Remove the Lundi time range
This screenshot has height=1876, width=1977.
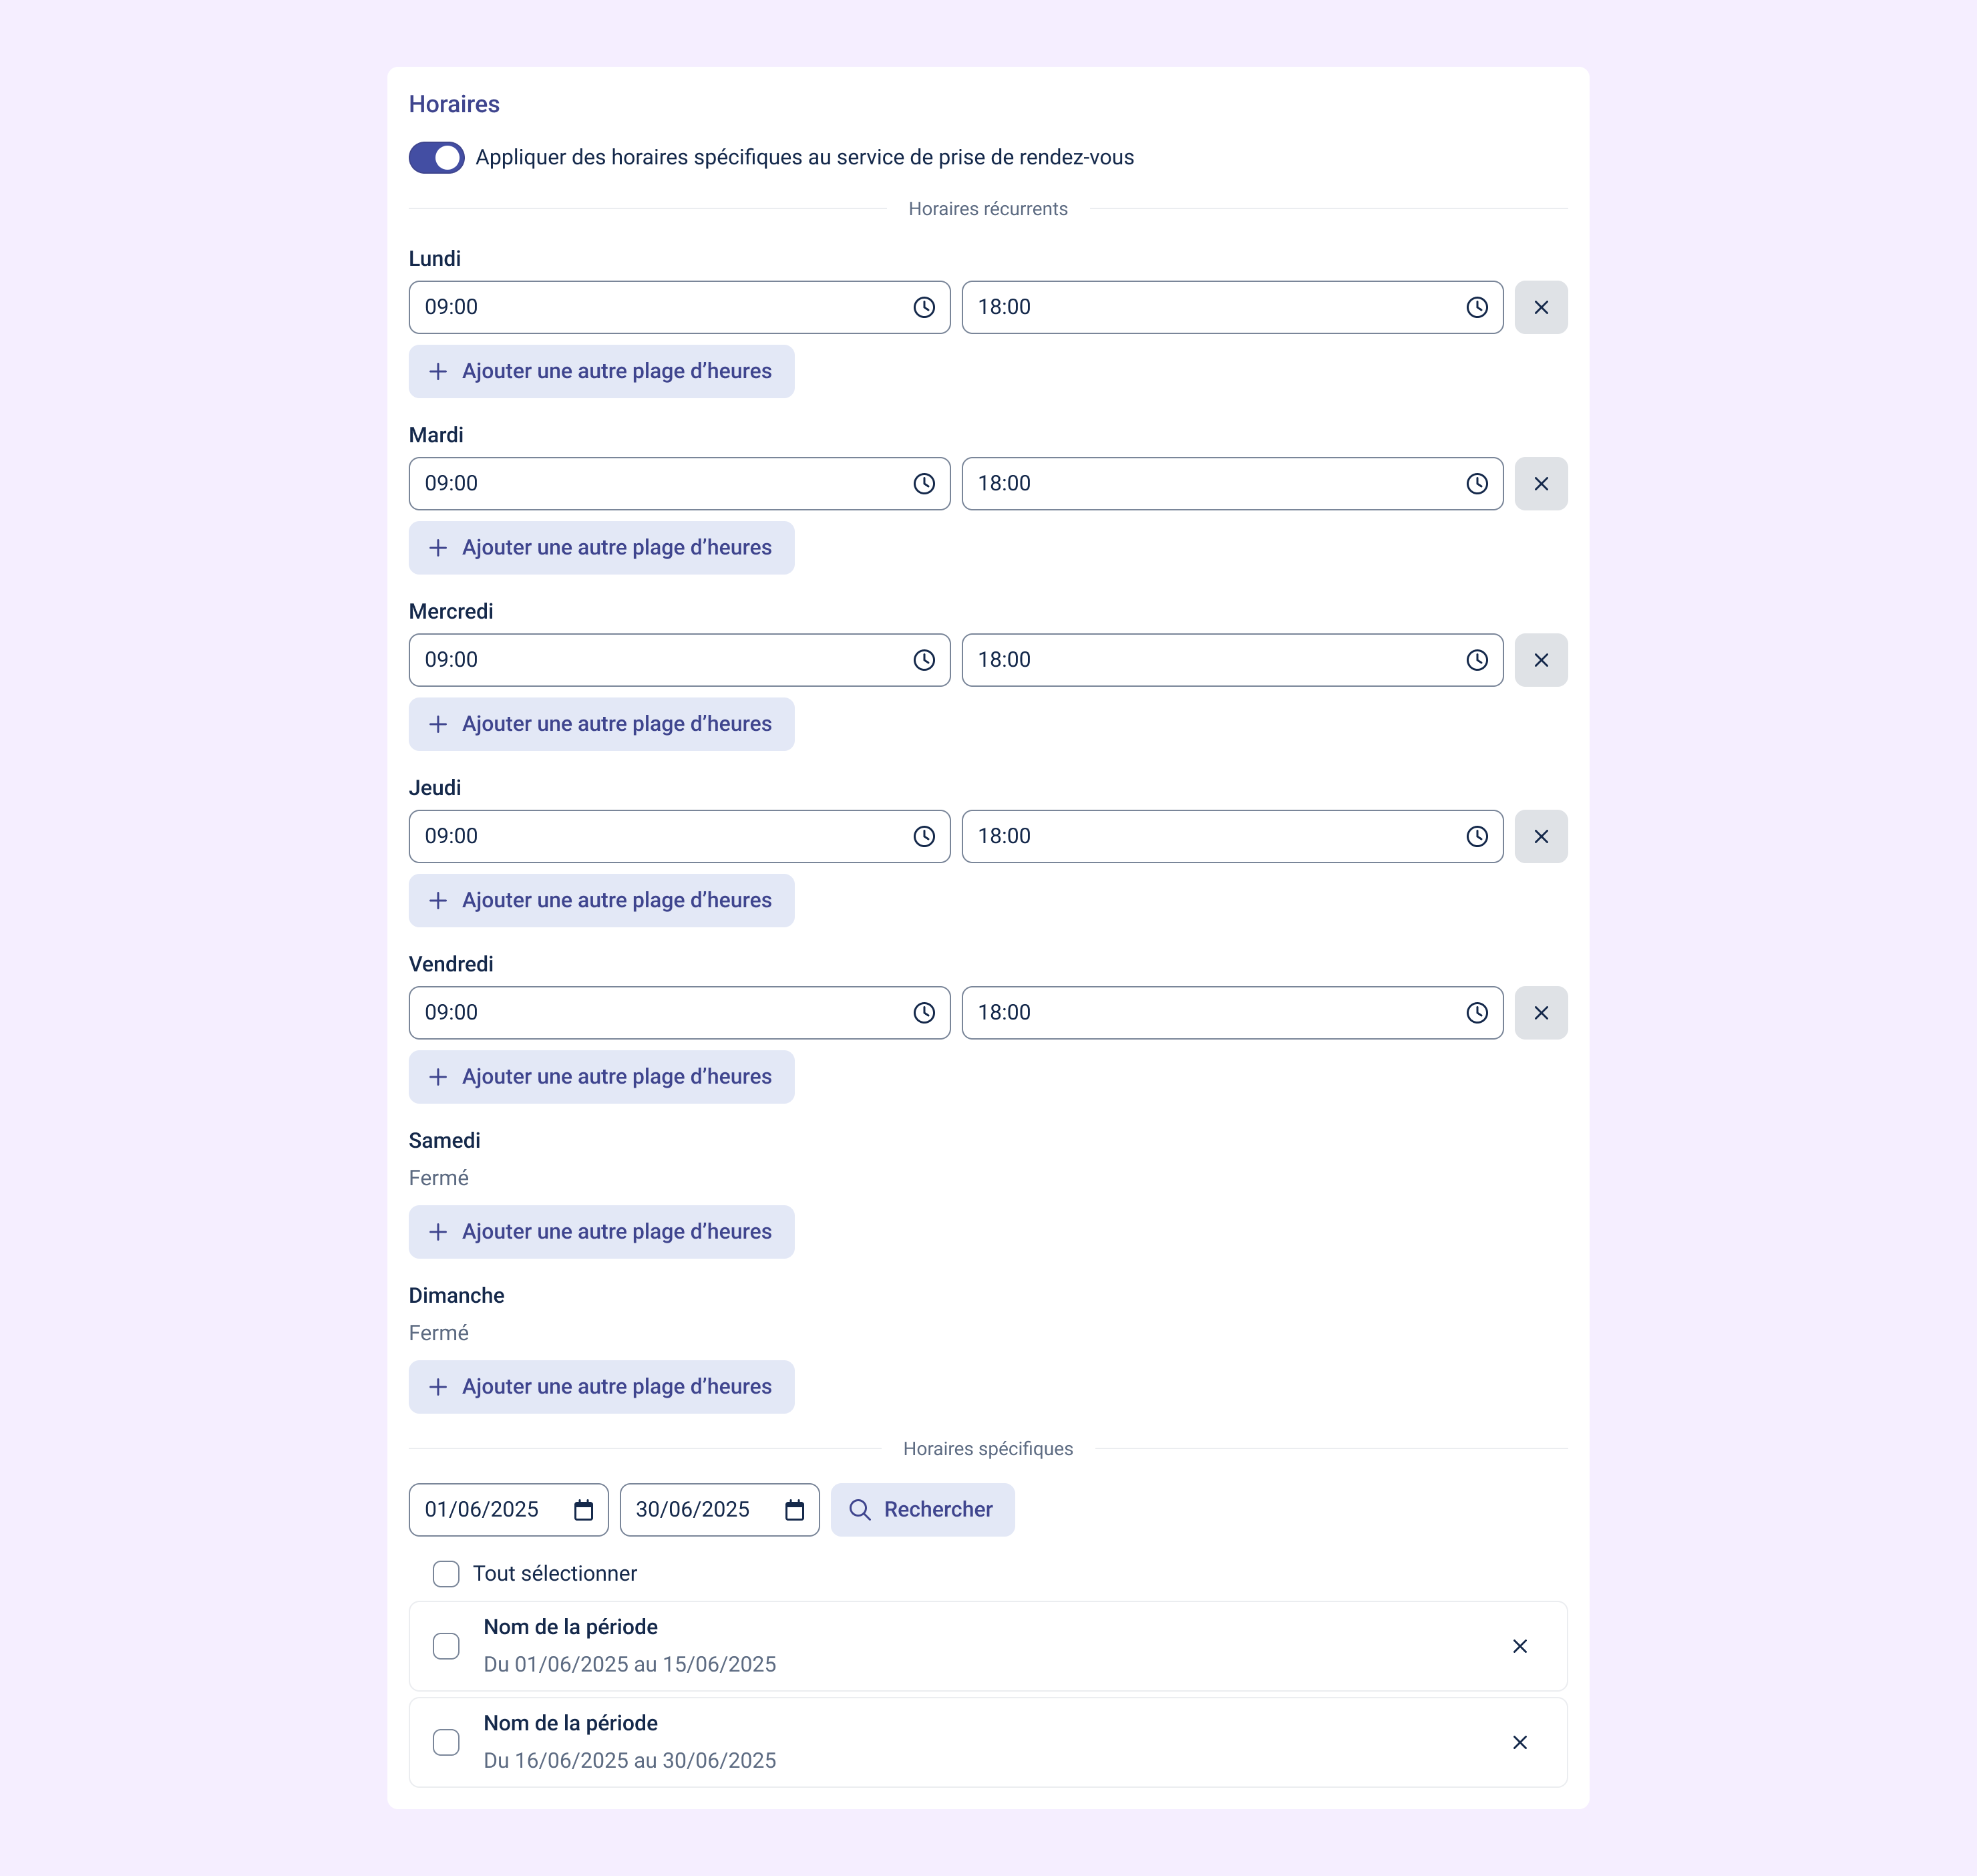pyautogui.click(x=1540, y=307)
